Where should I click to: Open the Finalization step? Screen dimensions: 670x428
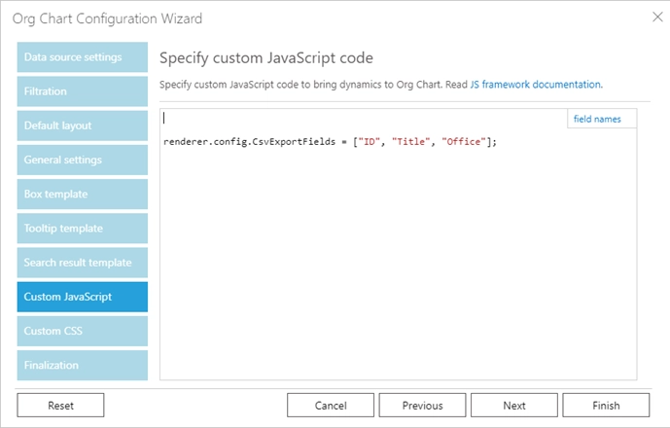pyautogui.click(x=83, y=365)
